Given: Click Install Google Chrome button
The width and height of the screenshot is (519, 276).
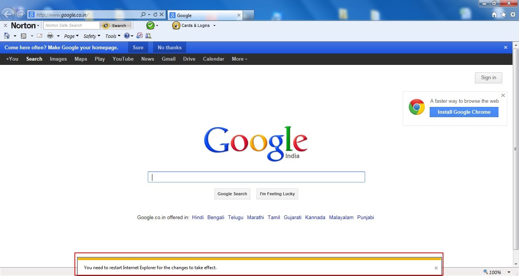Looking at the screenshot, I should (464, 112).
